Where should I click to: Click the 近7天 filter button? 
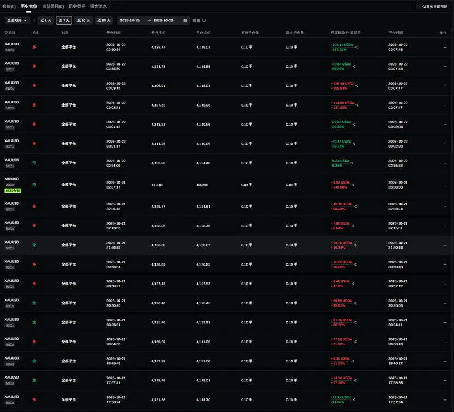(64, 20)
